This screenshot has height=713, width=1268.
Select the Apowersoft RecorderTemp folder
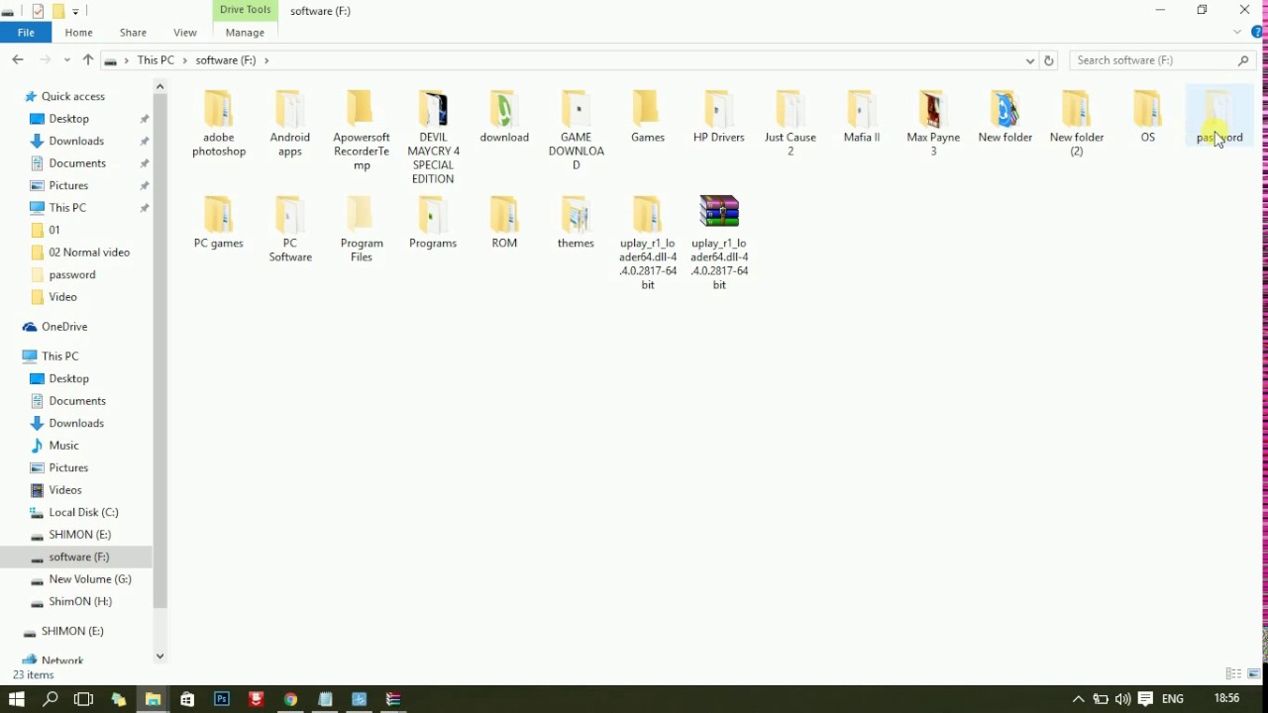(x=362, y=130)
